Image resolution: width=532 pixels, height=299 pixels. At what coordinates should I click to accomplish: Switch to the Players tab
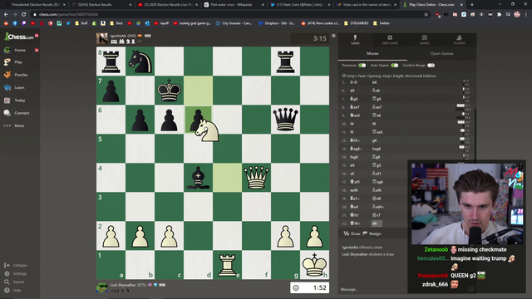click(x=459, y=39)
